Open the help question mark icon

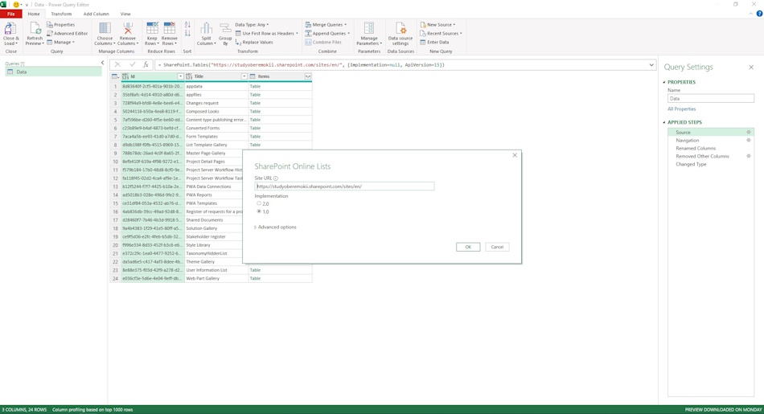pos(758,14)
